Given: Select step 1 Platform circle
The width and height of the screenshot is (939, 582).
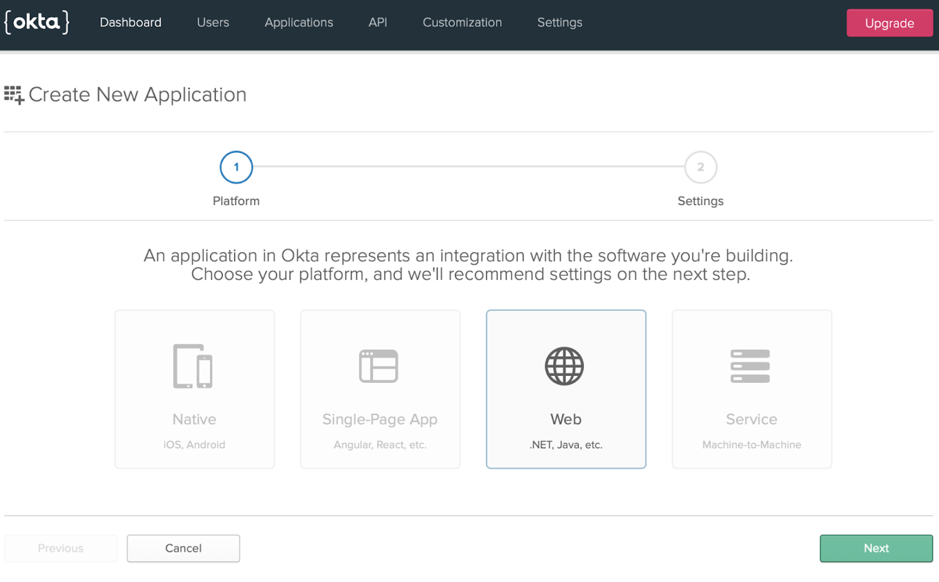Looking at the screenshot, I should (x=236, y=168).
